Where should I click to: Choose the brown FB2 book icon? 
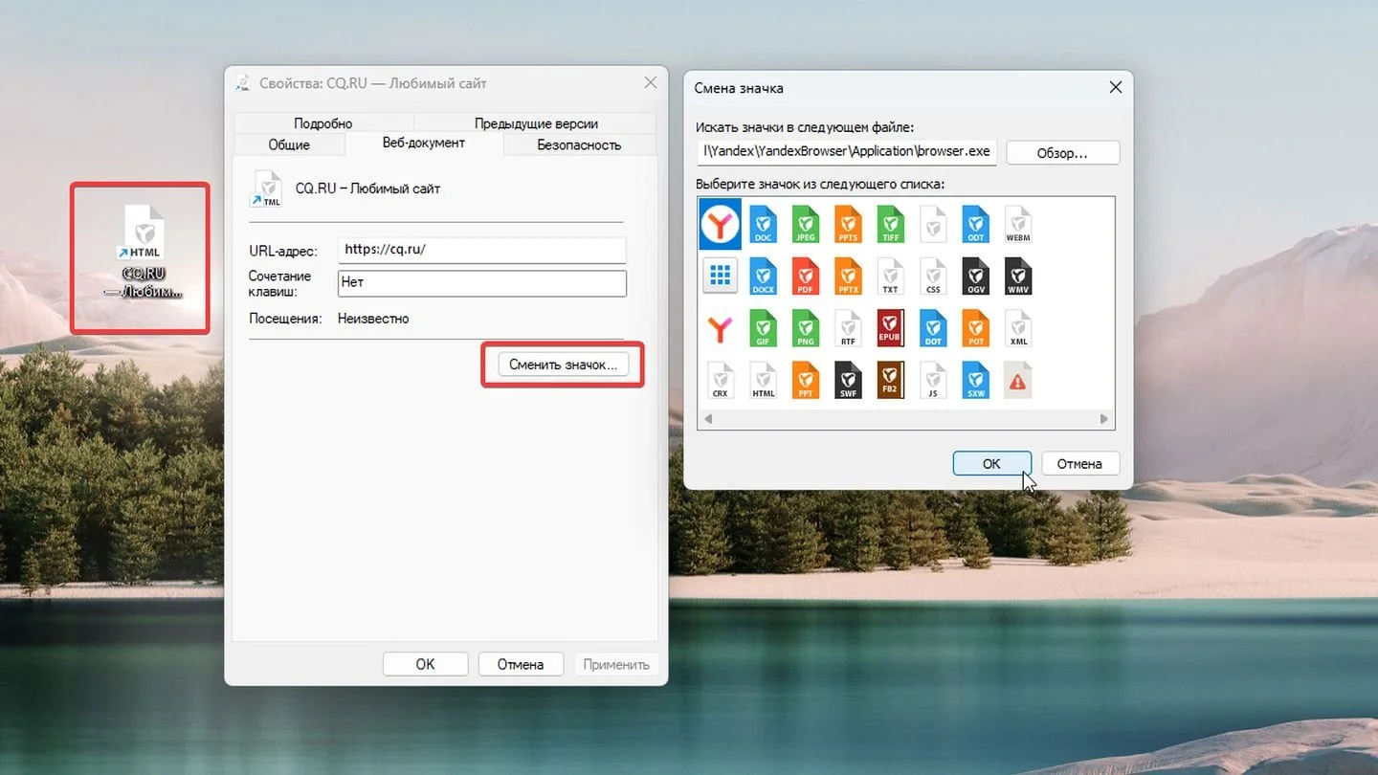[x=890, y=380]
